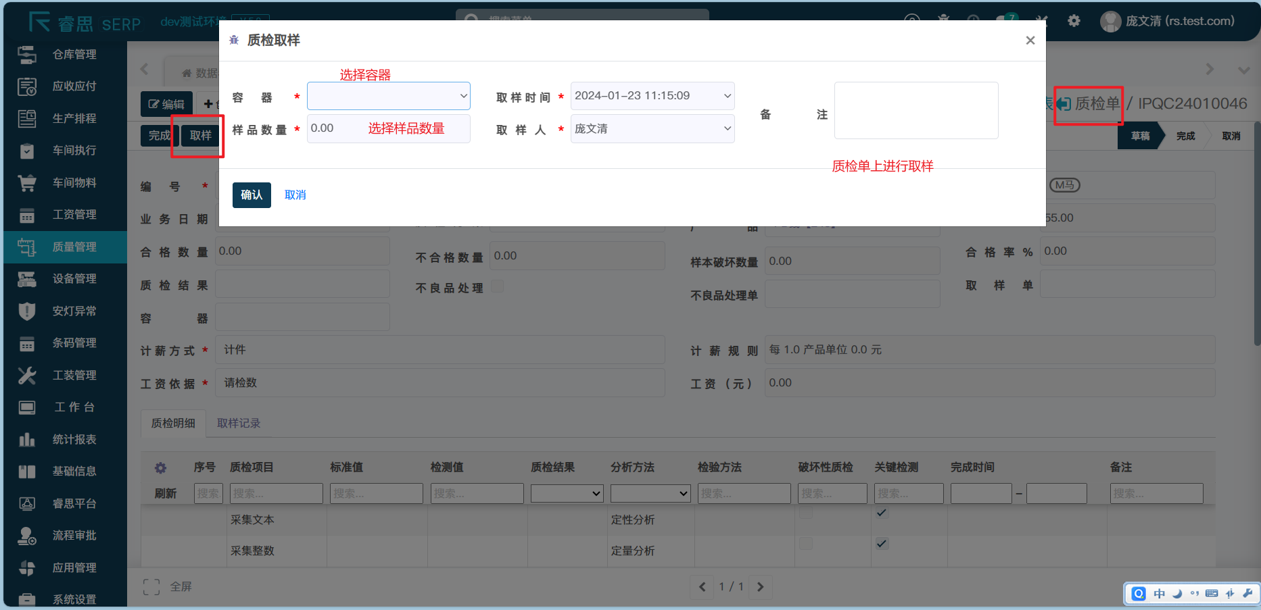
Task: Open the 容器 dropdown in dialog
Action: tap(389, 96)
